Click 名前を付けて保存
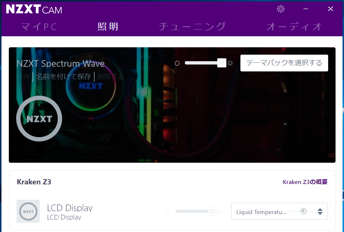This screenshot has width=344, height=232. coord(64,77)
